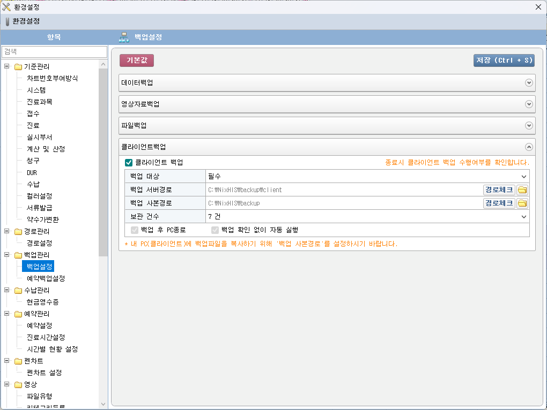
Task: Uncheck the 클라이언트 백업 checkbox
Action: (129, 162)
